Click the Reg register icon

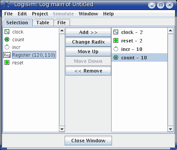pos(7,55)
